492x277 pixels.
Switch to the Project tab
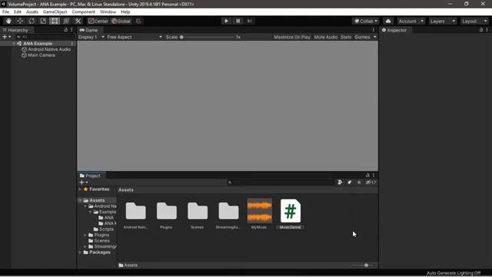pos(91,175)
